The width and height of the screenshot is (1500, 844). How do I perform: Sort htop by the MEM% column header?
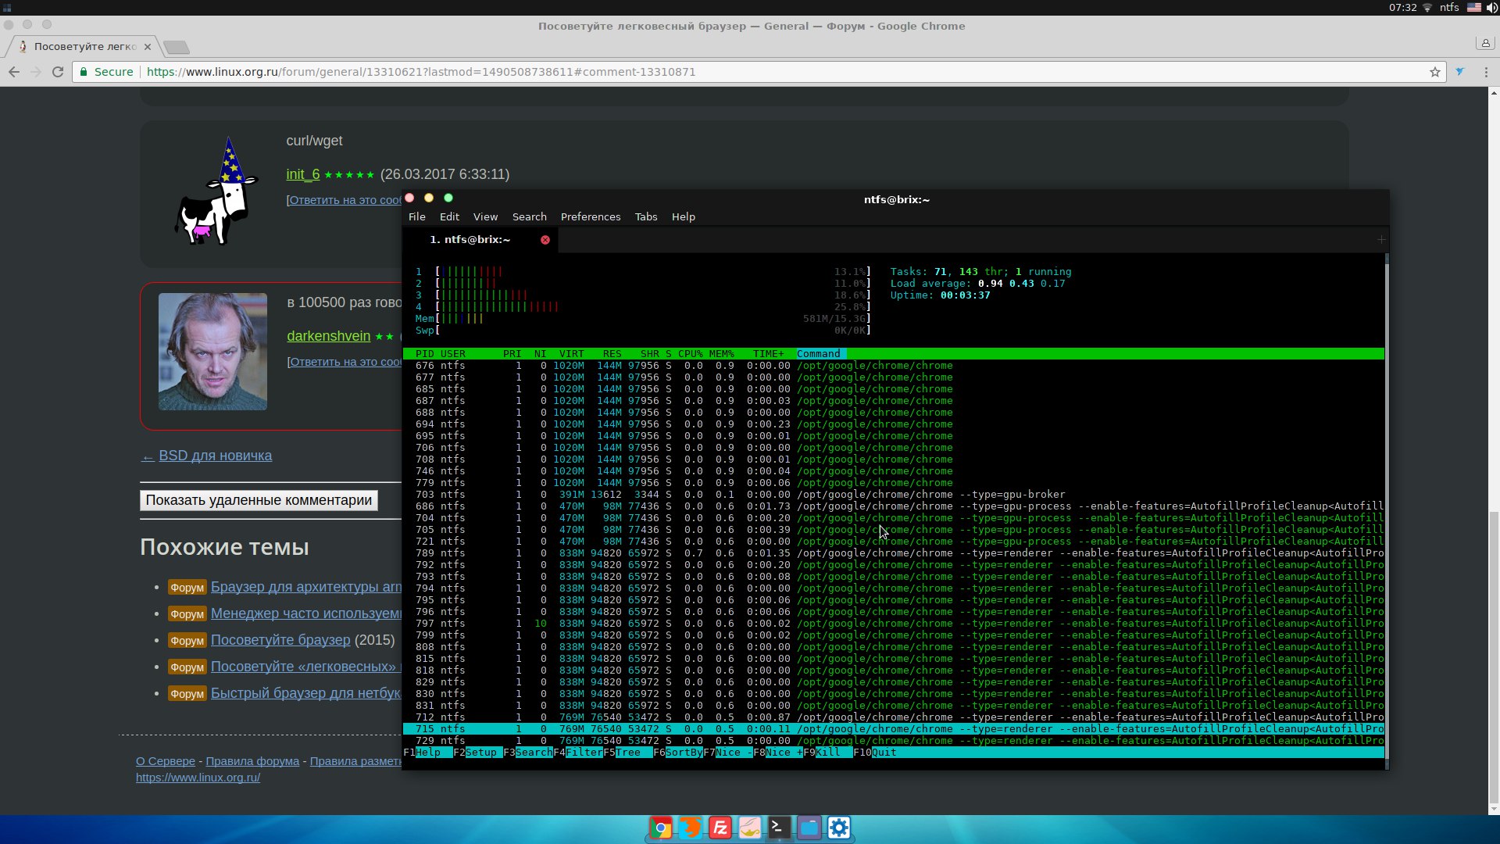pyautogui.click(x=721, y=354)
